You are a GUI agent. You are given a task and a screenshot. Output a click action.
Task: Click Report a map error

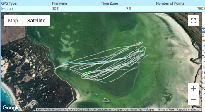click(188, 109)
